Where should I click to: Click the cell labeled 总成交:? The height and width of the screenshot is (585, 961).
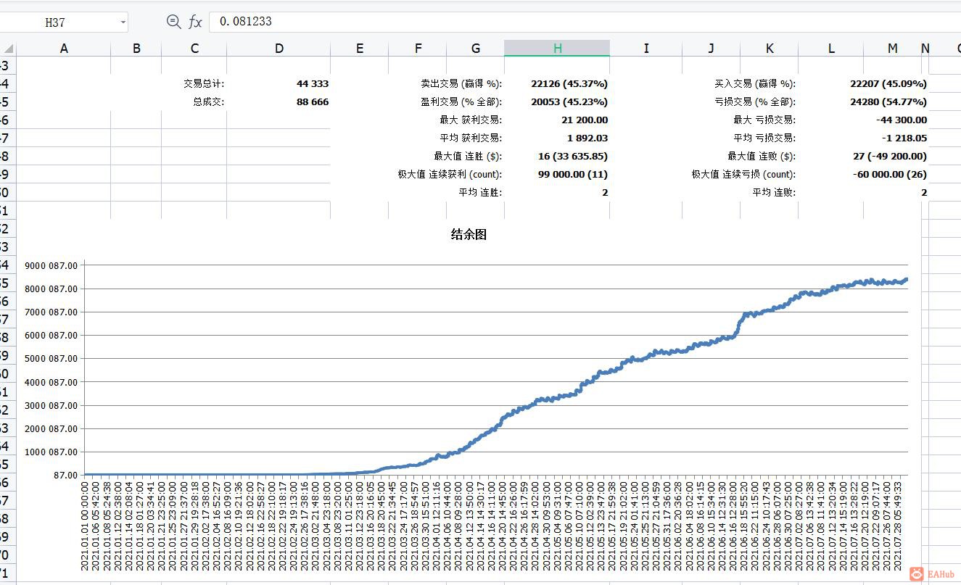tap(209, 102)
